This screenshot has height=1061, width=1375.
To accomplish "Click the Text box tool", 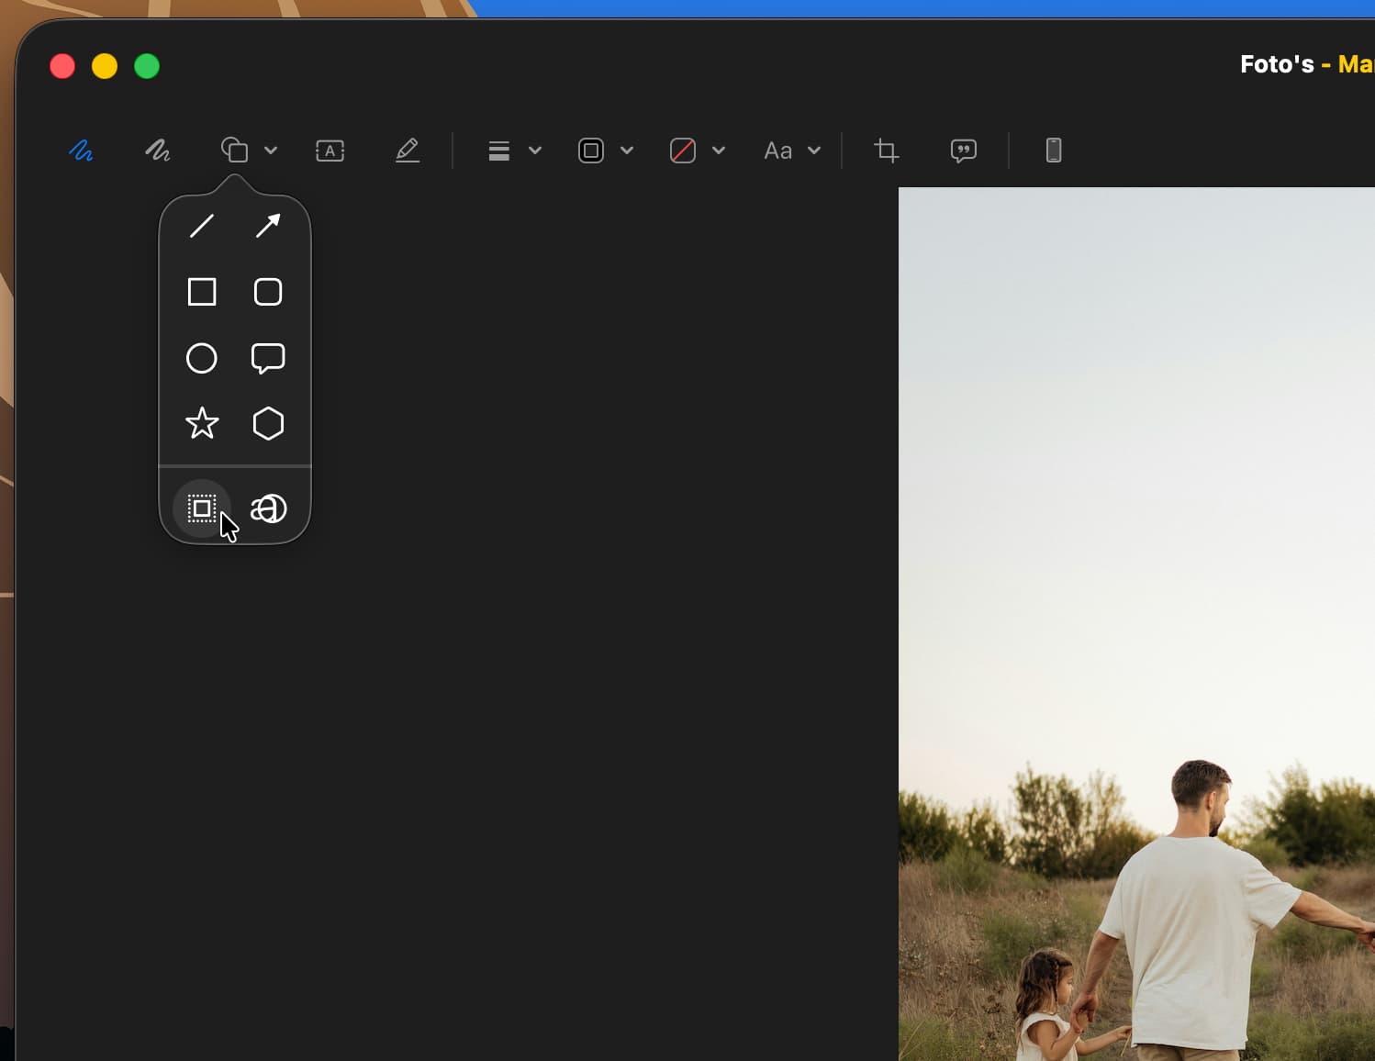I will (x=330, y=151).
